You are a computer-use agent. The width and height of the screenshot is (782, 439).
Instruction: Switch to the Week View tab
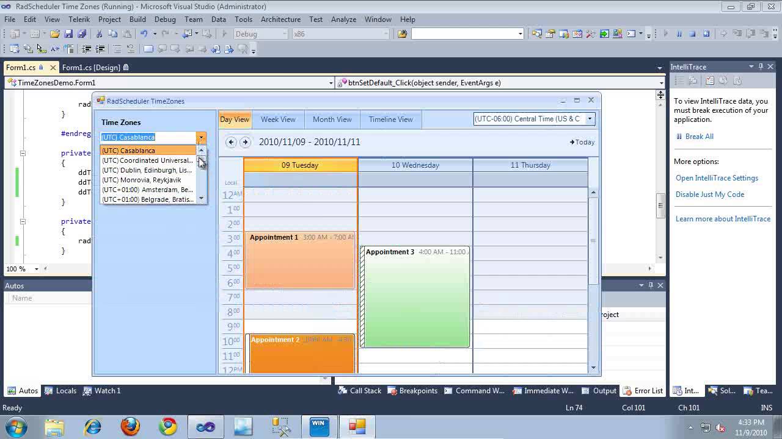point(278,120)
